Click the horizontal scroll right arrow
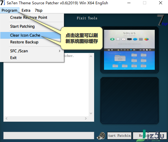The width and height of the screenshot is (168, 142). click(x=86, y=118)
